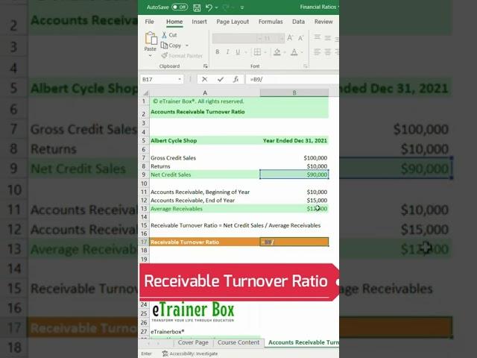This screenshot has height=358, width=477.
Task: Toggle Underline formatting
Action: point(238,52)
